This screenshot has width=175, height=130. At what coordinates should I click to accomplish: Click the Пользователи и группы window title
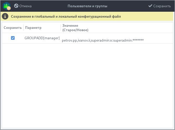coord(87,6)
